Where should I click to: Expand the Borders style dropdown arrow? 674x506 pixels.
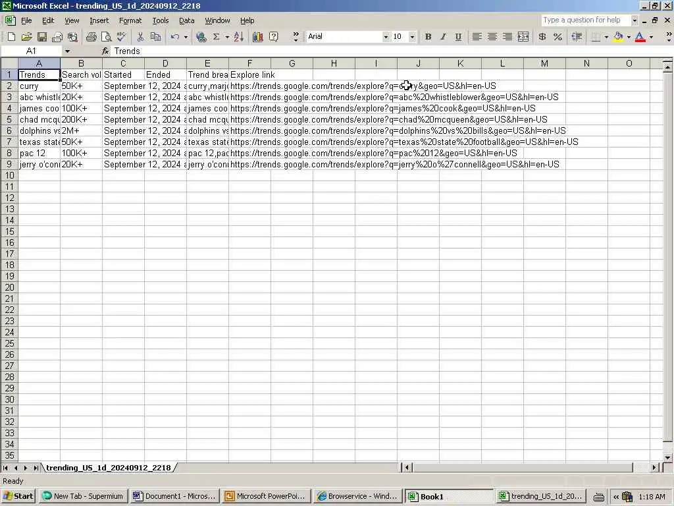[x=606, y=37]
